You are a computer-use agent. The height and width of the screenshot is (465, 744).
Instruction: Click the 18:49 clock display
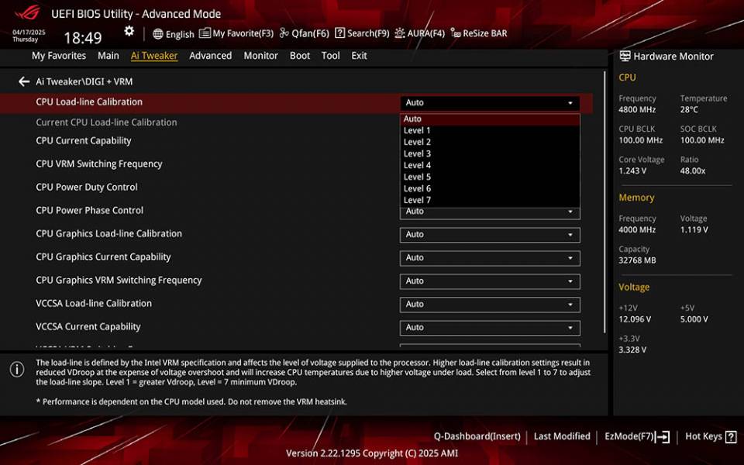(x=83, y=38)
